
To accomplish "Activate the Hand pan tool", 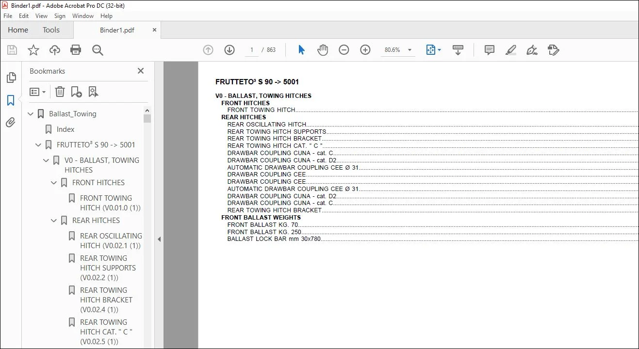I will 323,50.
